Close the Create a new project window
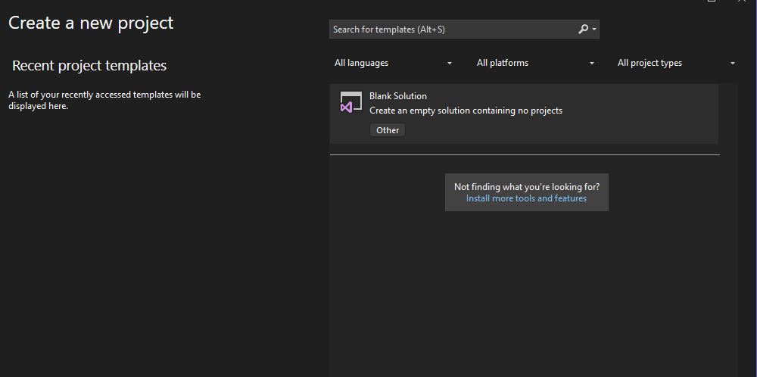The image size is (757, 377). point(742,2)
